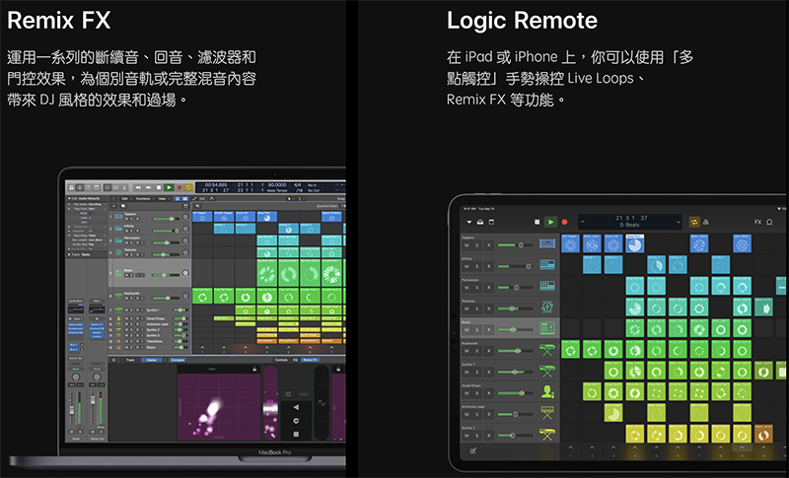Select the Synths 2 yellow keyboard icon on iPad
Viewport: 789px width, 478px height.
(547, 434)
